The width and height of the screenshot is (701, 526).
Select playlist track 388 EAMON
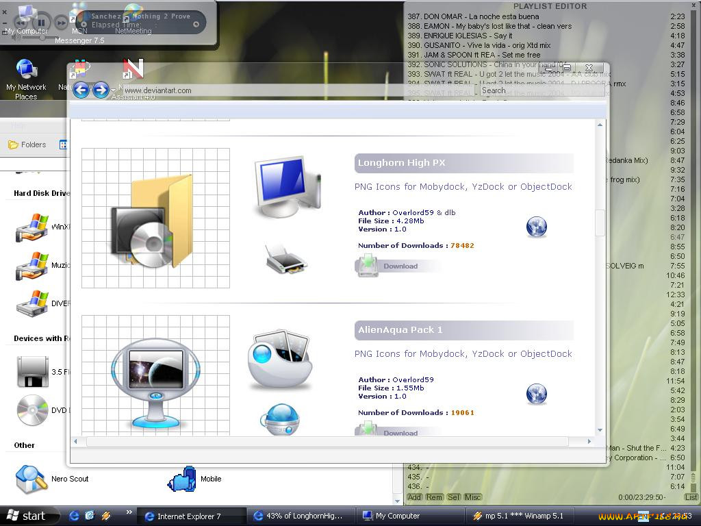click(546, 26)
